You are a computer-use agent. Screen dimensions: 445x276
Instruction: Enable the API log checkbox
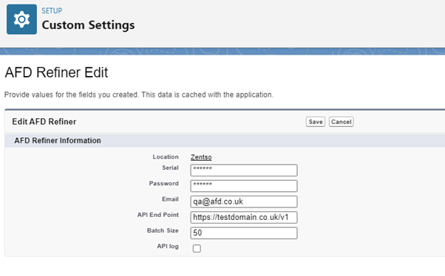197,249
